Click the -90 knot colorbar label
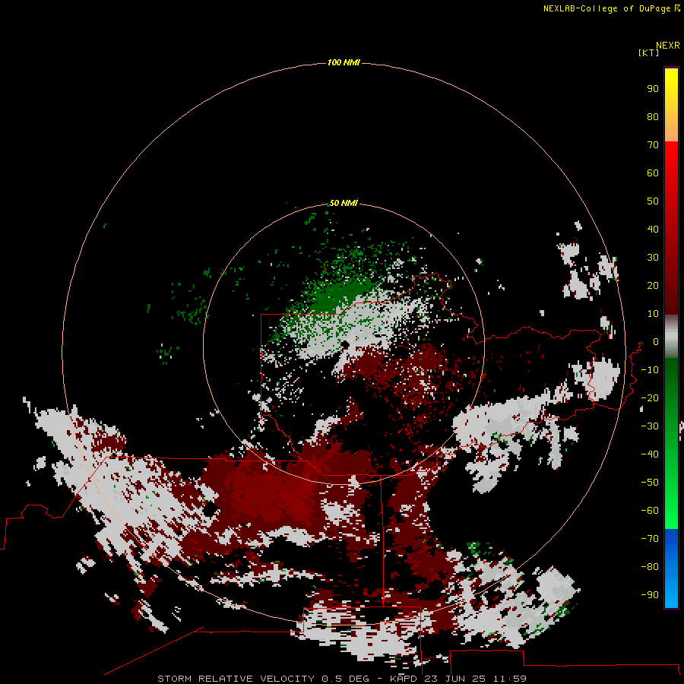Image resolution: width=684 pixels, height=684 pixels. (650, 594)
